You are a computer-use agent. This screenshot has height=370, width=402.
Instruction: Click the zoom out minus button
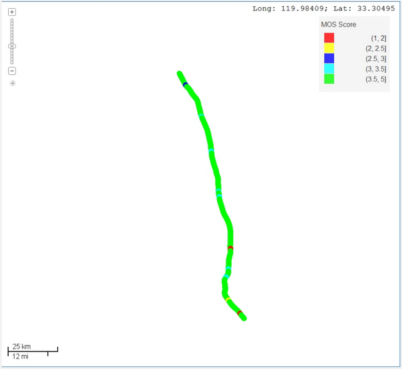[12, 71]
